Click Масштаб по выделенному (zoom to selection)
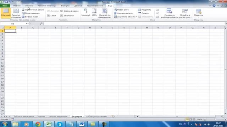Screen dimensions: 227x127 pyautogui.click(x=105, y=13)
